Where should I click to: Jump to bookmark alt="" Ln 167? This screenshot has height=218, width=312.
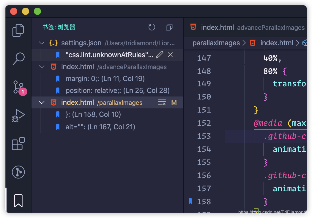pyautogui.click(x=107, y=127)
